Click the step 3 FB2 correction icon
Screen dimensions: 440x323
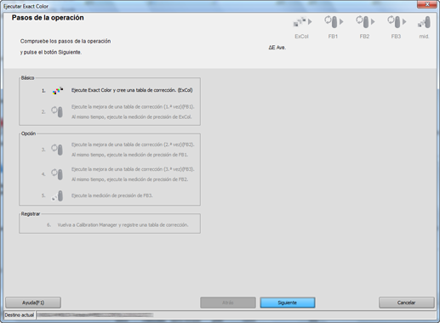[57, 150]
